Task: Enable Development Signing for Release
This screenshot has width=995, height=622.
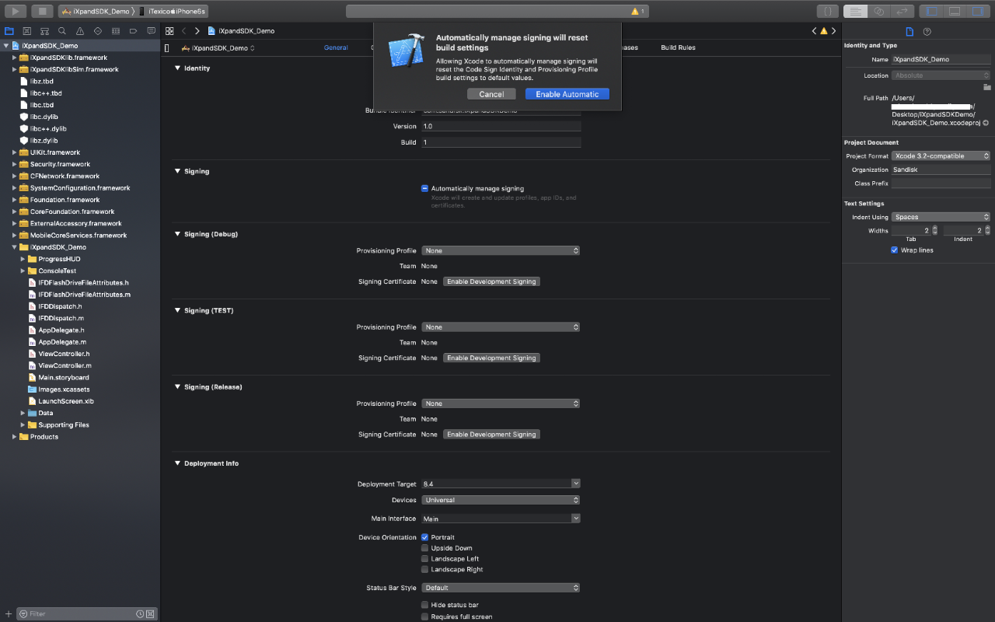Action: [x=491, y=435]
